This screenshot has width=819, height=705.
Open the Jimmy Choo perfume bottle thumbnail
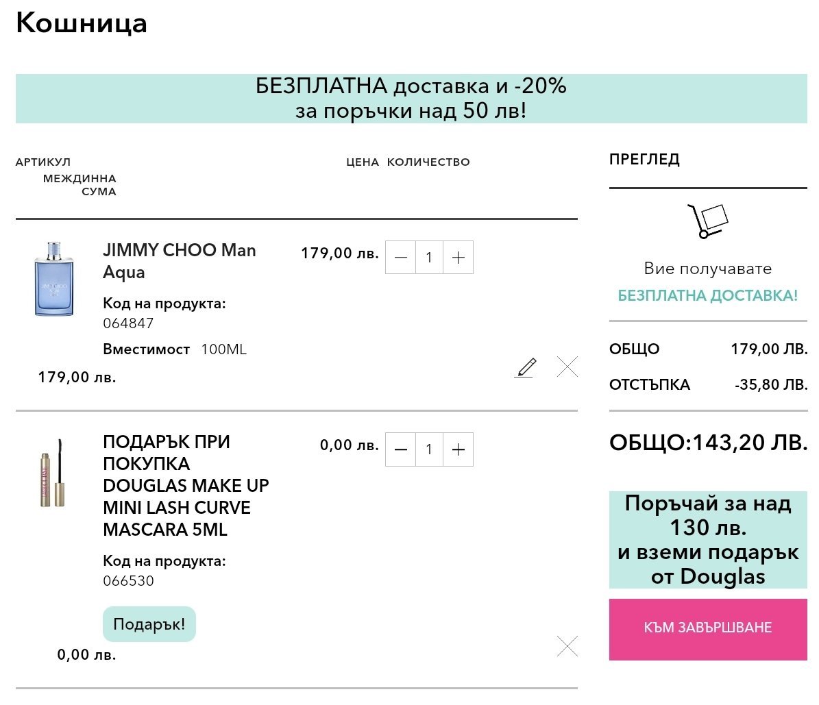point(53,279)
